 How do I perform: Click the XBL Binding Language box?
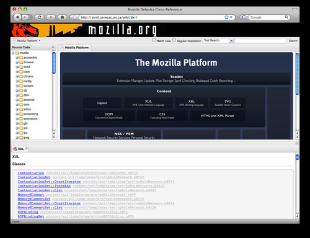[192, 103]
